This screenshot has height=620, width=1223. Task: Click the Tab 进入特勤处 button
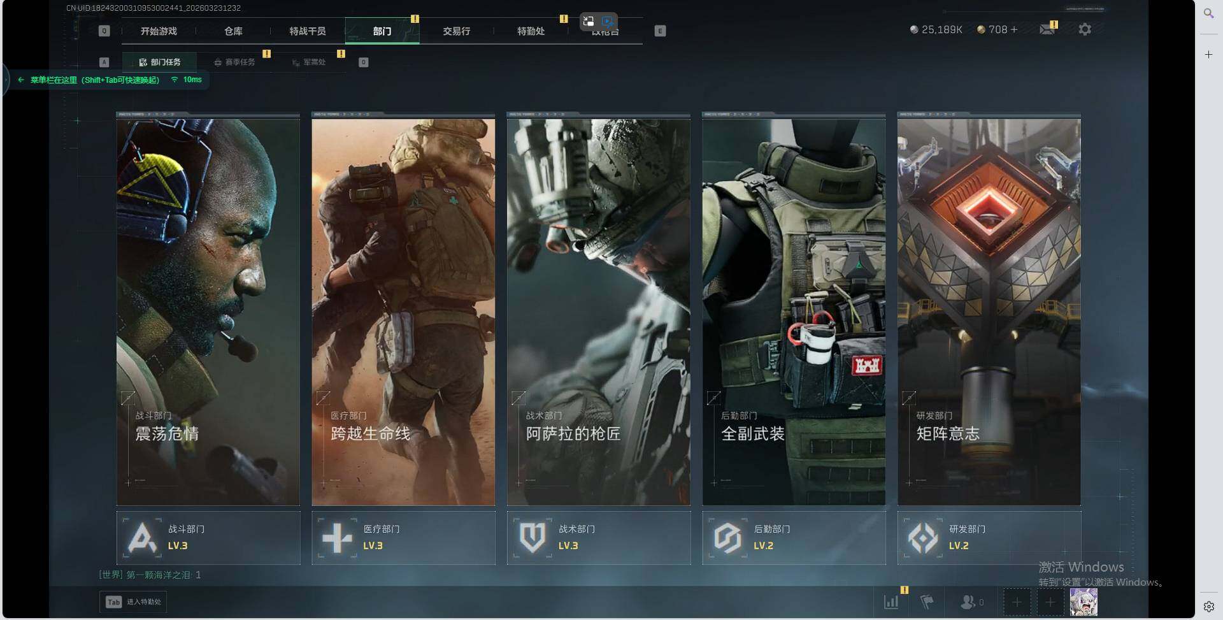133,602
